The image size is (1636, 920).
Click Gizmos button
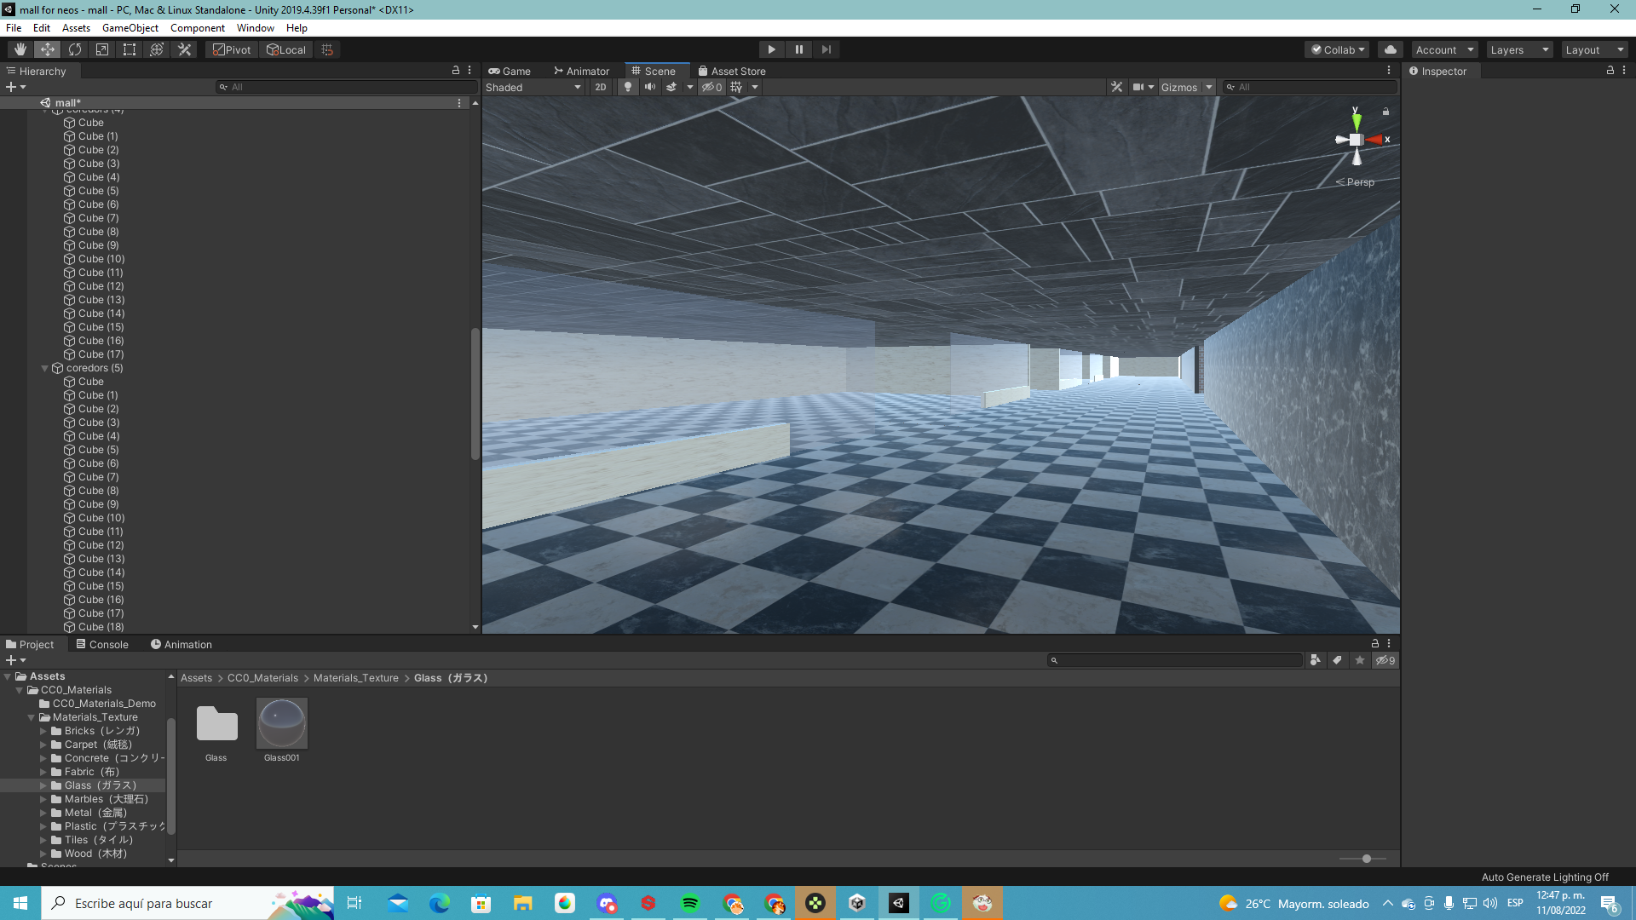[1178, 87]
